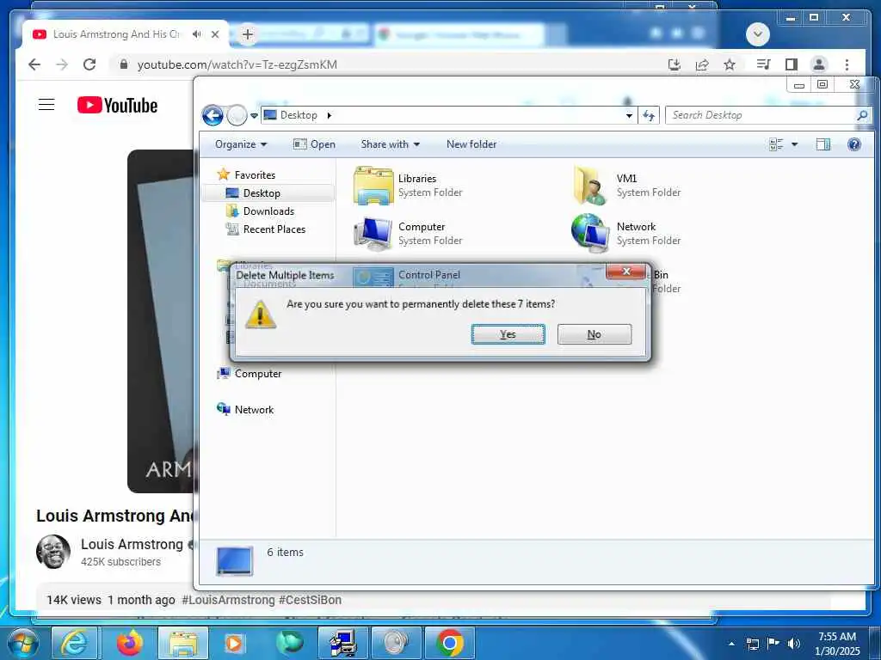
Task: Close the Louis Armstrong Chrome tab
Action: pyautogui.click(x=214, y=34)
